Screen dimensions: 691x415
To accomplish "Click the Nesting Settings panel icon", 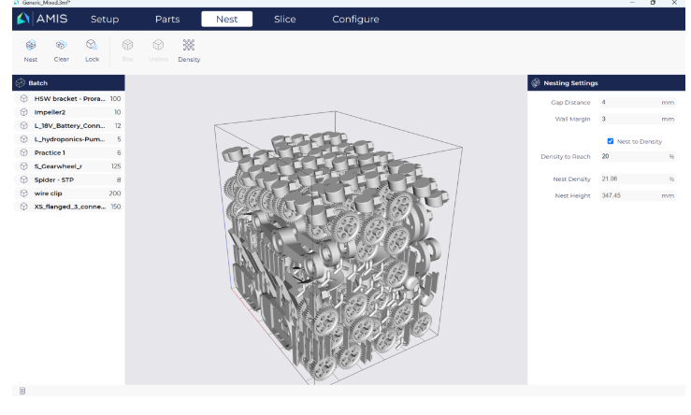I will (x=536, y=84).
